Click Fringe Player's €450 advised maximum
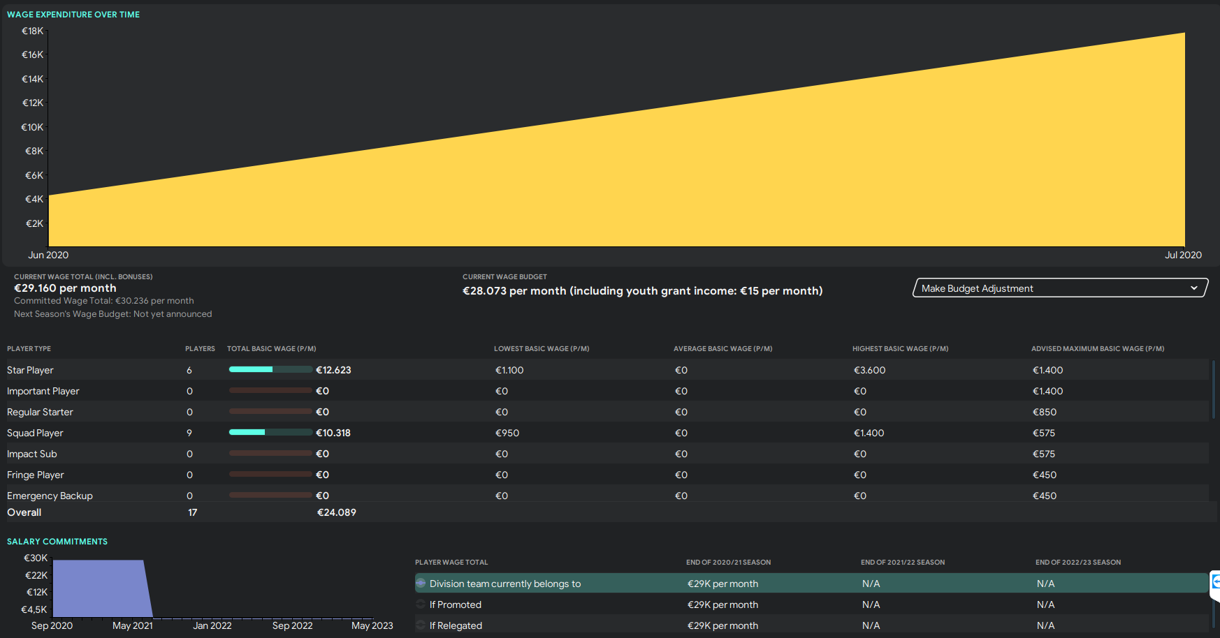1220x638 pixels. tap(1045, 475)
